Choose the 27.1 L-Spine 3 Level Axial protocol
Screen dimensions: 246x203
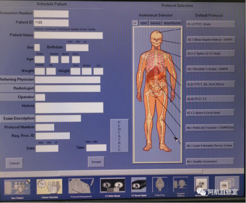tap(210, 113)
